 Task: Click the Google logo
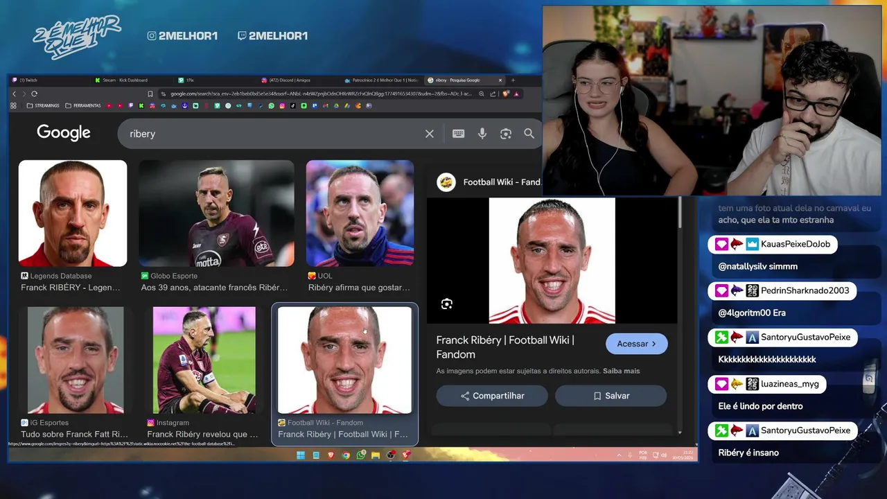pos(64,133)
